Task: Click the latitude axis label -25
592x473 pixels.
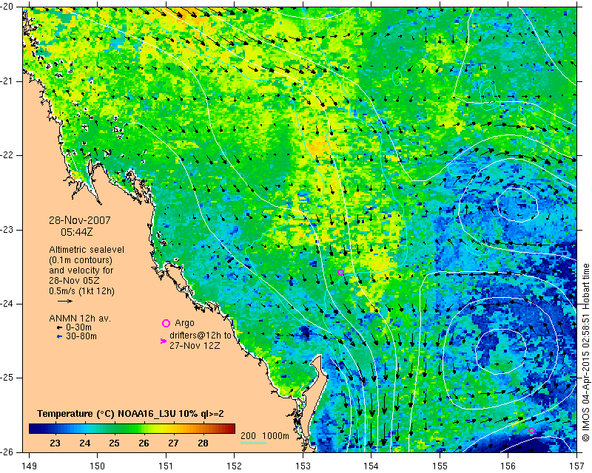Action: click(x=7, y=378)
